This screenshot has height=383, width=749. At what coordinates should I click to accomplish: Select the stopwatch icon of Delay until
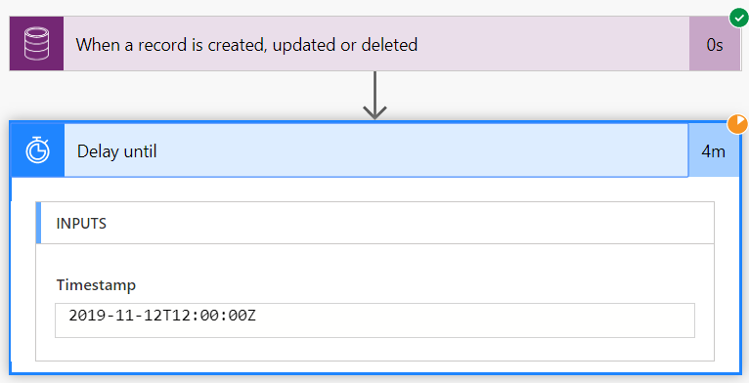point(37,150)
